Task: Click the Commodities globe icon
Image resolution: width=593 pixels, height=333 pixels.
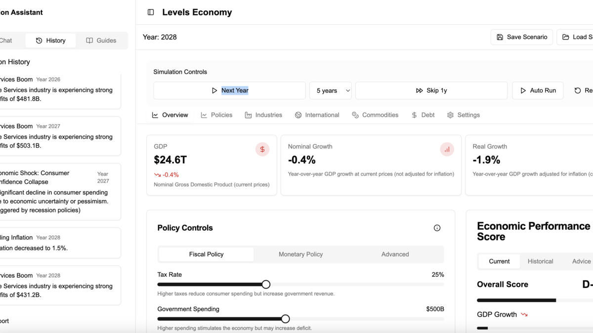Action: coord(355,114)
